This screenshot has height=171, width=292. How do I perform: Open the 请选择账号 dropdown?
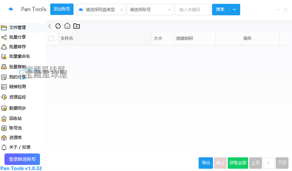[x=150, y=10]
